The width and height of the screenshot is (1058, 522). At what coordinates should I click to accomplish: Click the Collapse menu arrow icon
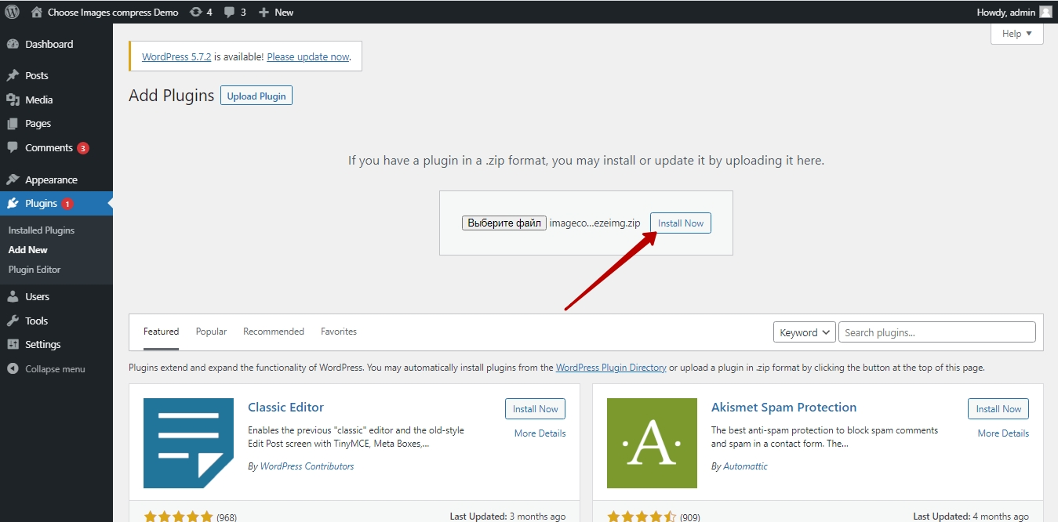[x=13, y=369]
